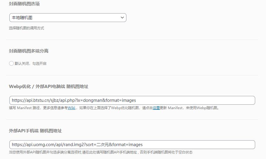Open the 本地随机图 cover image dropdown
Screen dimensions: 266x159
(x=68, y=18)
